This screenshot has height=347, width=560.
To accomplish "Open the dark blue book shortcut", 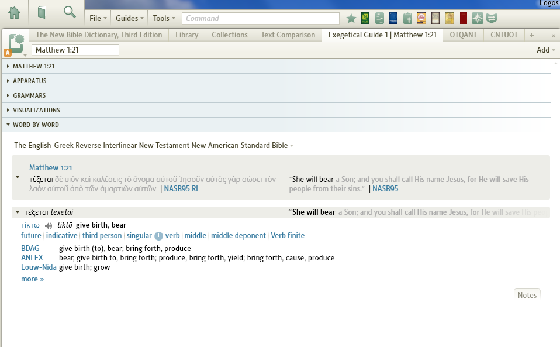I will pos(393,18).
